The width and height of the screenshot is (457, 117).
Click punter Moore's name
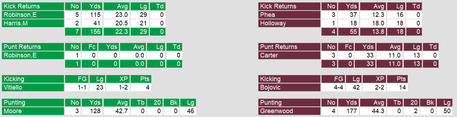[x=13, y=111]
